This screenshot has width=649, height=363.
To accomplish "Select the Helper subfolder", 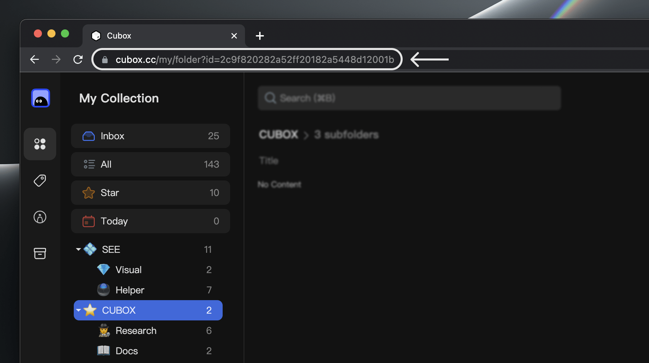I will (148, 290).
